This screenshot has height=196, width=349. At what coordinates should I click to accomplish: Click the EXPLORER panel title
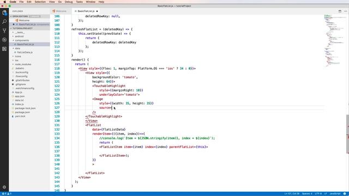pyautogui.click(x=17, y=11)
